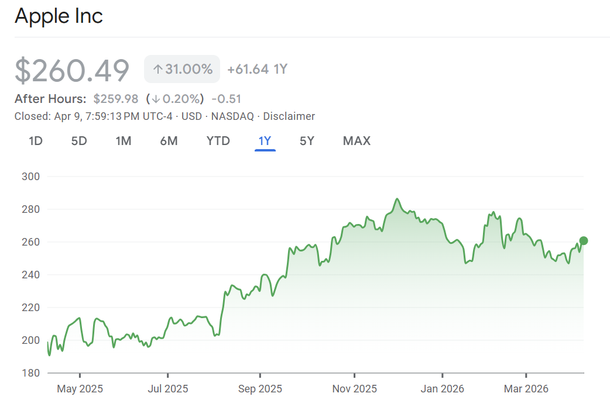Switch chart to 5D range
Image resolution: width=610 pixels, height=400 pixels.
(x=79, y=141)
